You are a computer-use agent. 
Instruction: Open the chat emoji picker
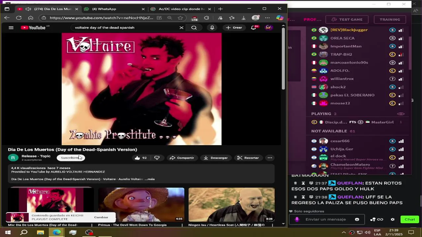[x=357, y=220]
